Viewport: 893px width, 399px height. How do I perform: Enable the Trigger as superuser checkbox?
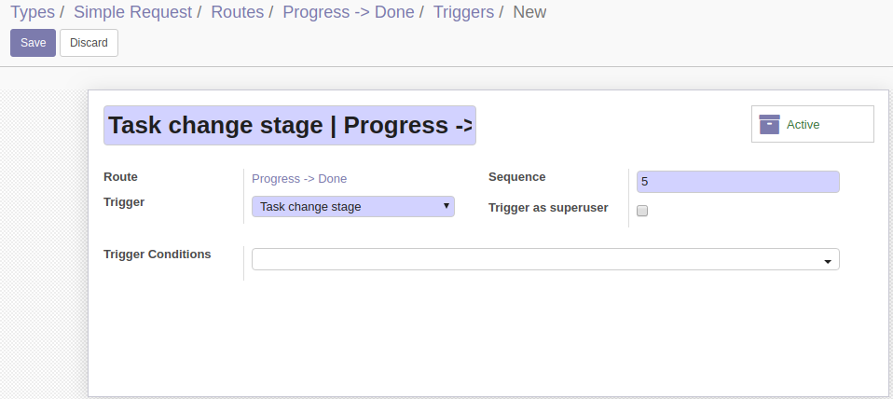pos(642,211)
